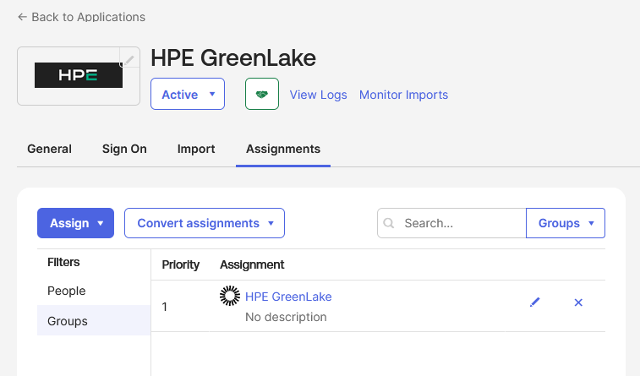Switch to the General tab
The image size is (640, 376).
point(49,149)
